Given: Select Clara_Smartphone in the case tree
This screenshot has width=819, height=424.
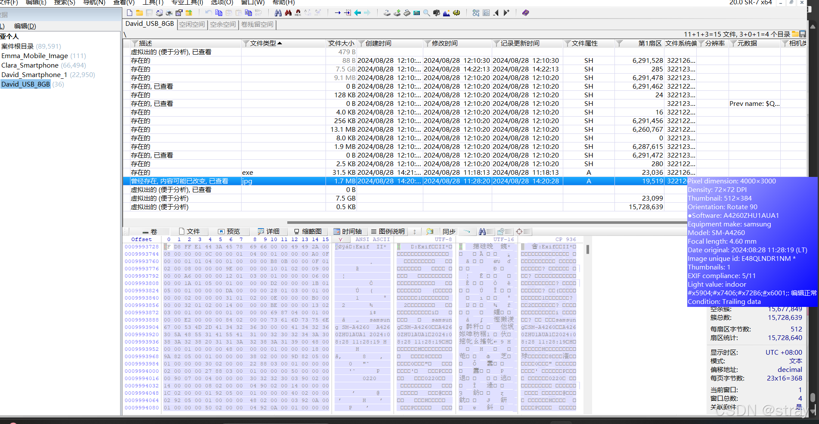Looking at the screenshot, I should pos(30,65).
